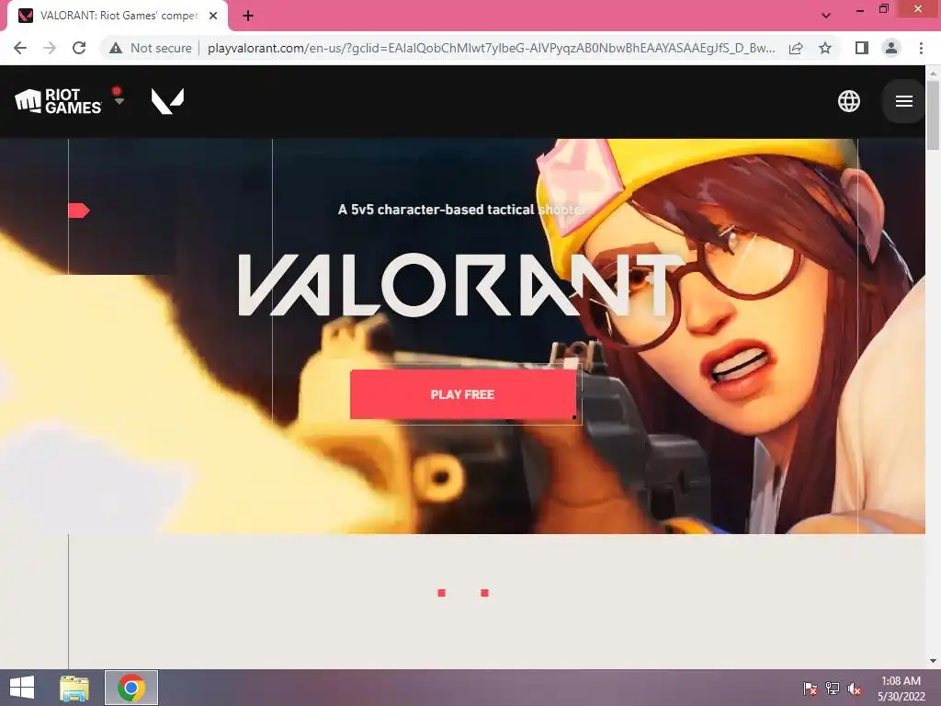Click the muted volume tray icon
Image resolution: width=941 pixels, height=706 pixels.
pyautogui.click(x=855, y=688)
